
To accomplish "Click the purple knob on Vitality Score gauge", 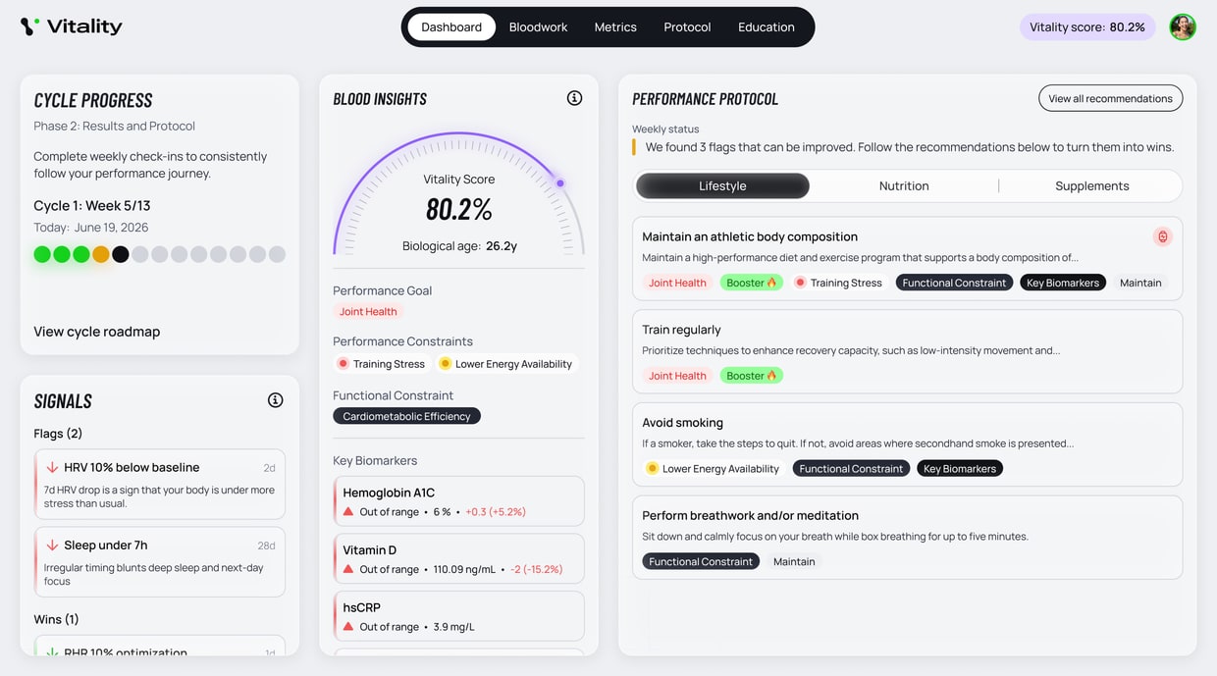I will point(560,183).
